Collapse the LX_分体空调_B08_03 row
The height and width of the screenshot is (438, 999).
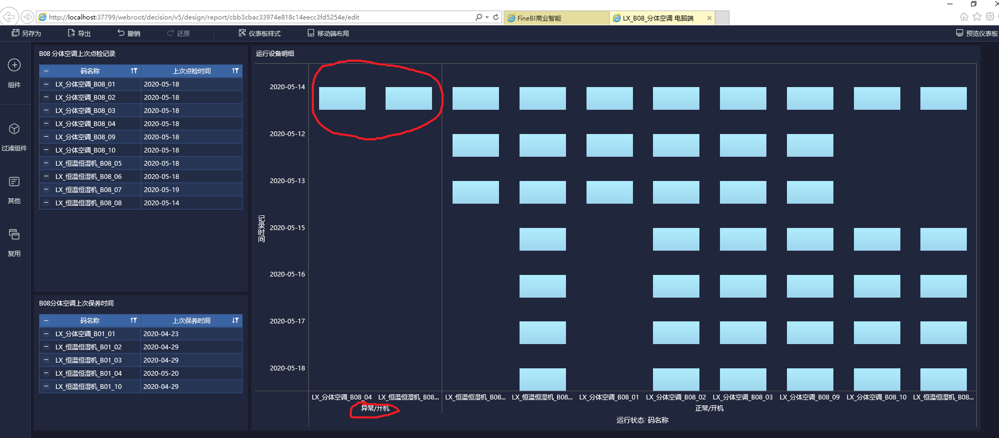(46, 110)
